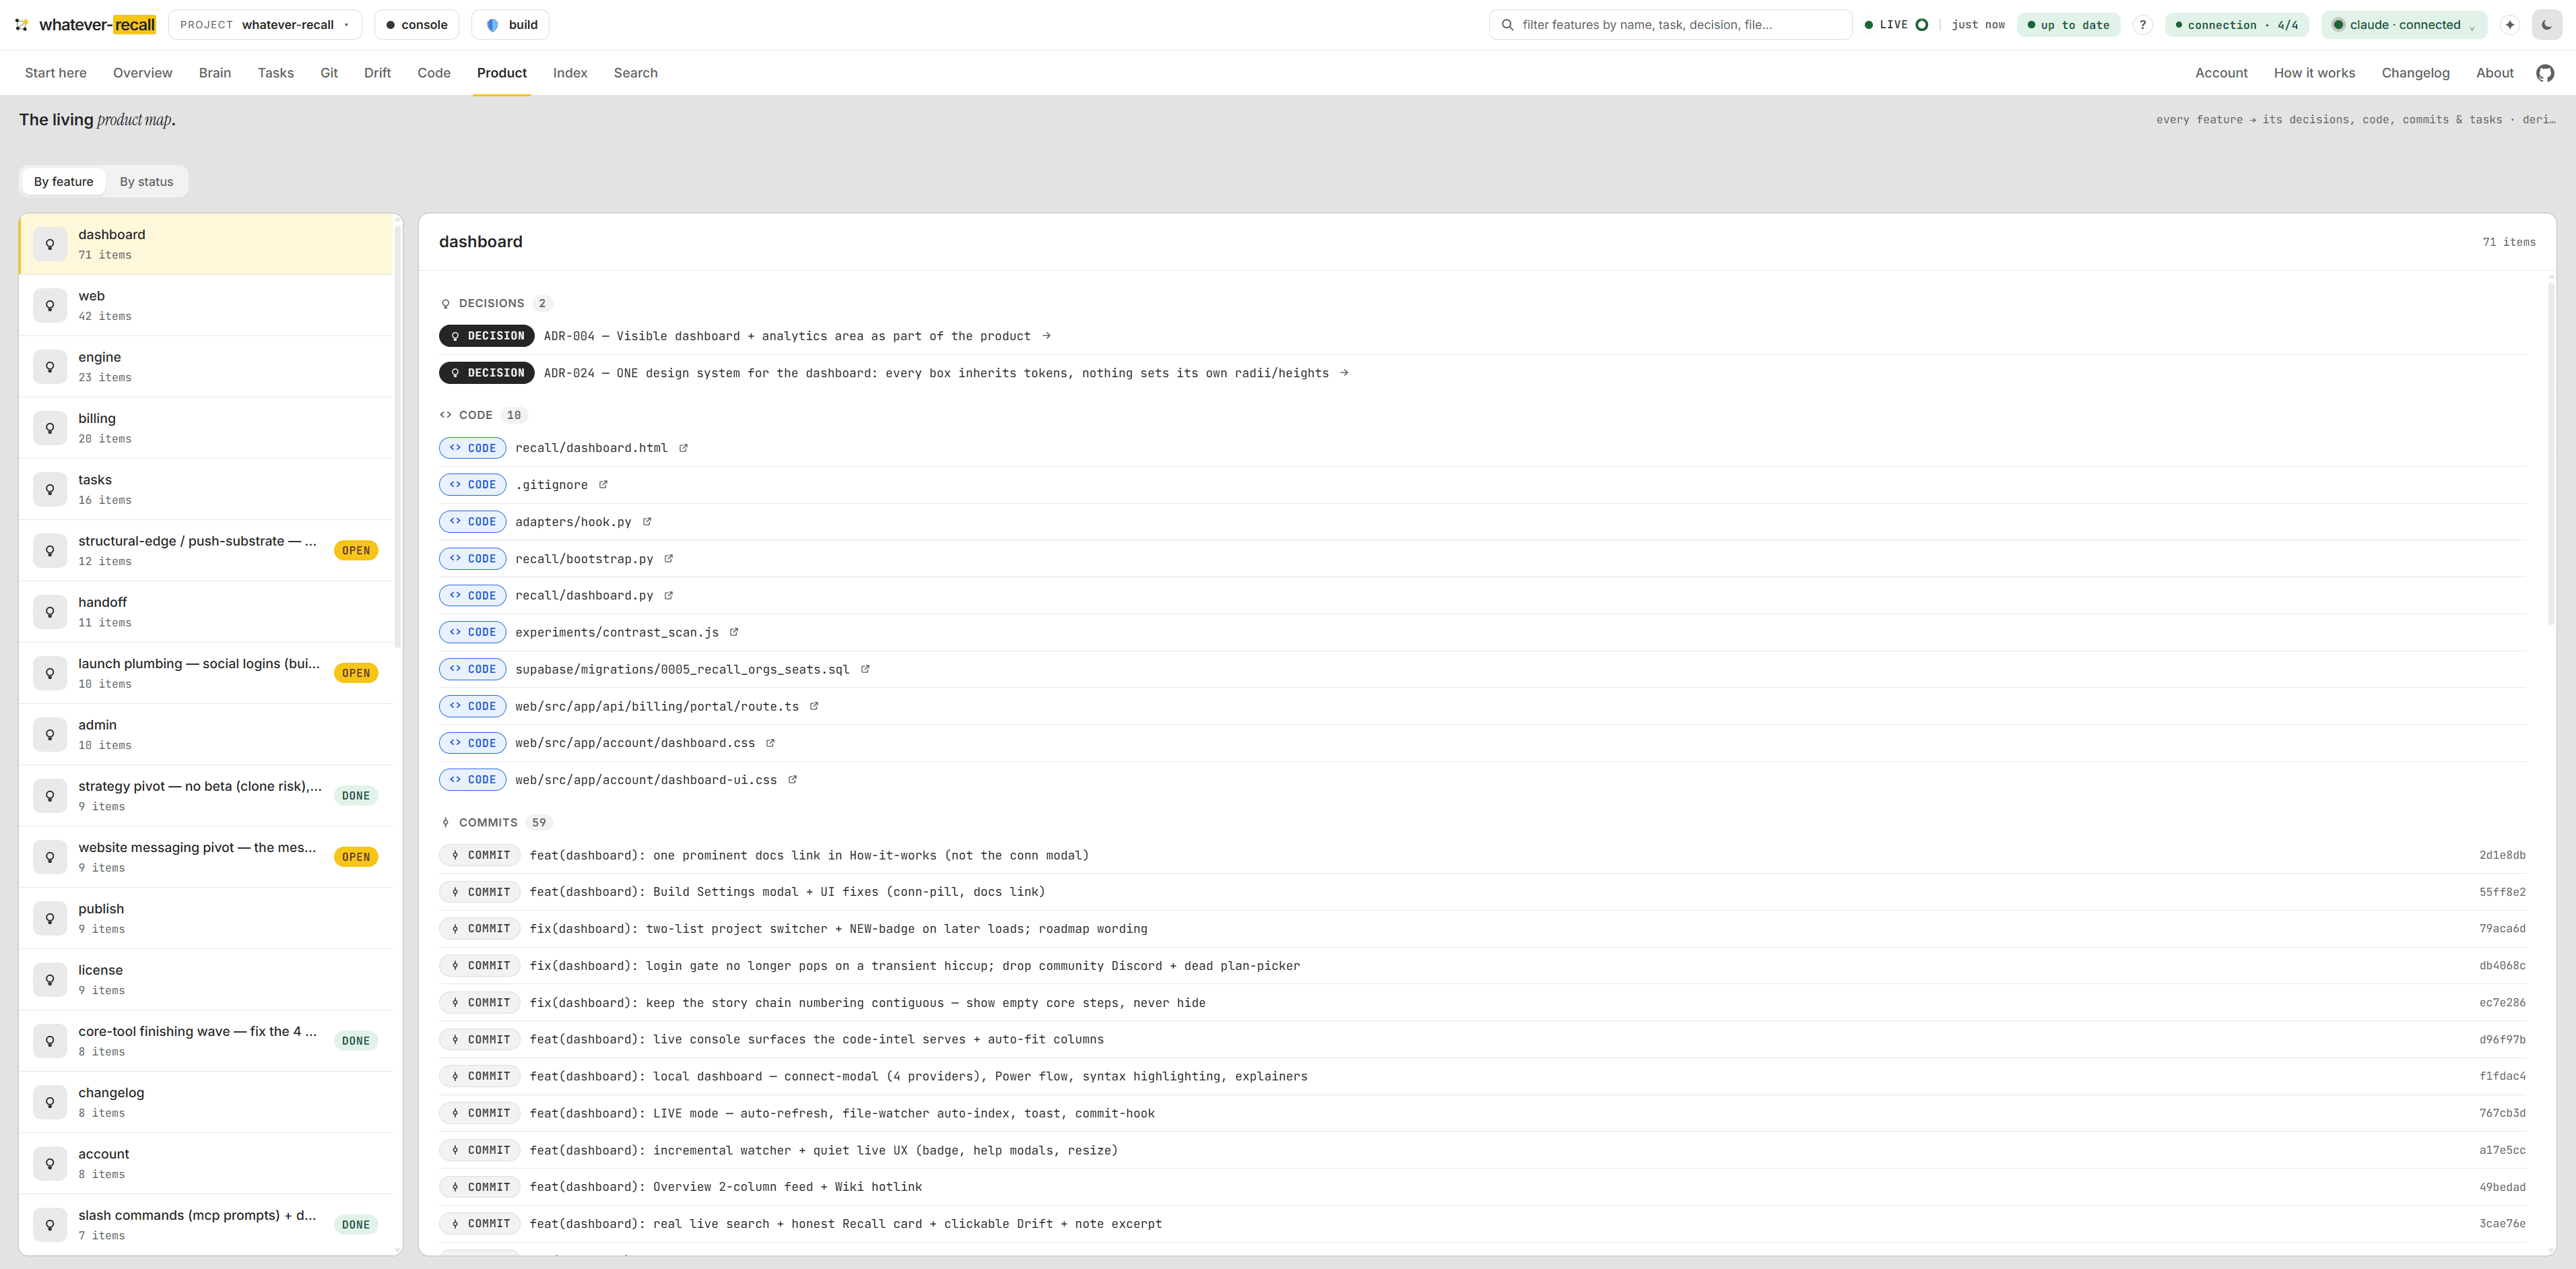The height and width of the screenshot is (1269, 2576).
Task: Click lightbulb icon of admin feature
Action: point(50,735)
